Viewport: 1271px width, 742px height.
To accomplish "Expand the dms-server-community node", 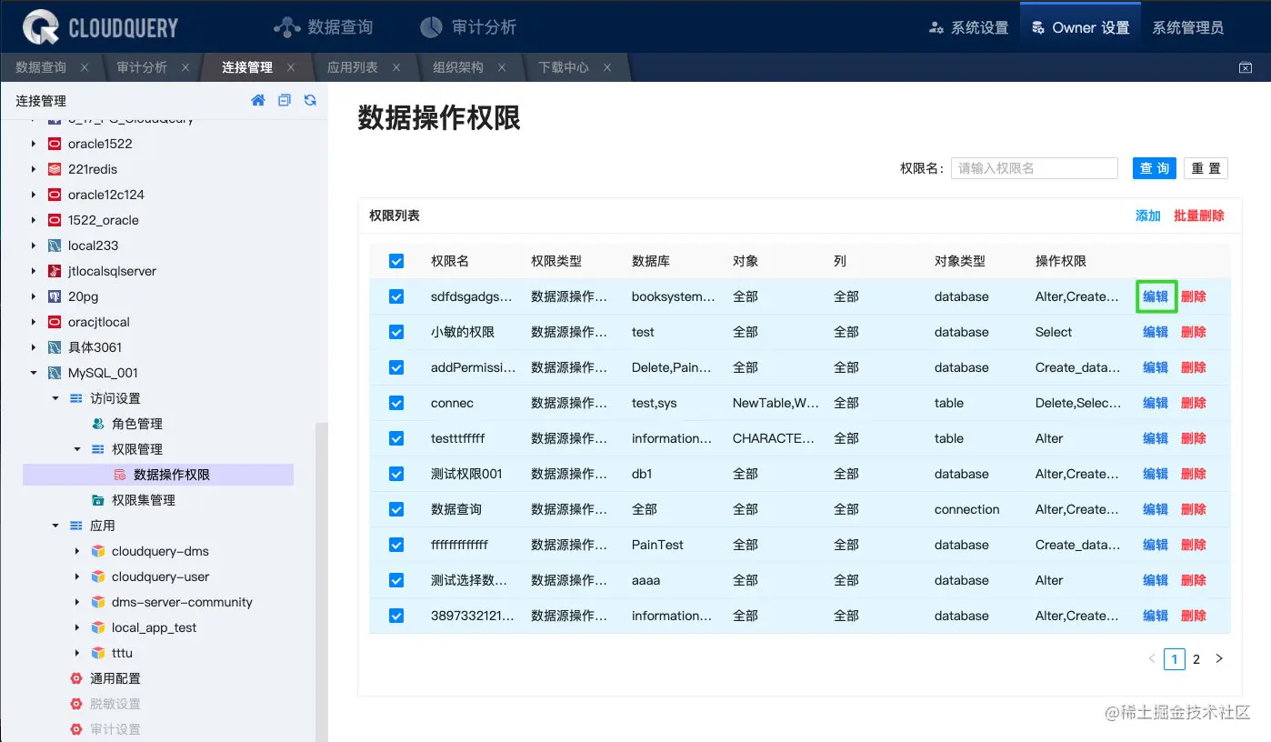I will point(77,602).
